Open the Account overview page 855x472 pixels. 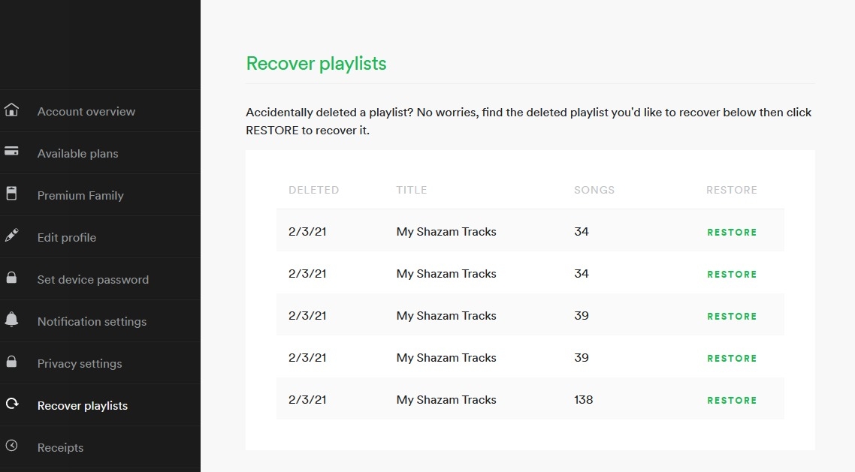click(86, 112)
